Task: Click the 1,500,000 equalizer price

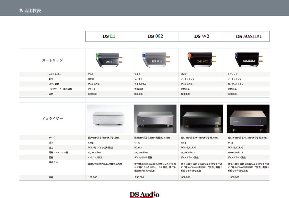Action: (x=234, y=177)
